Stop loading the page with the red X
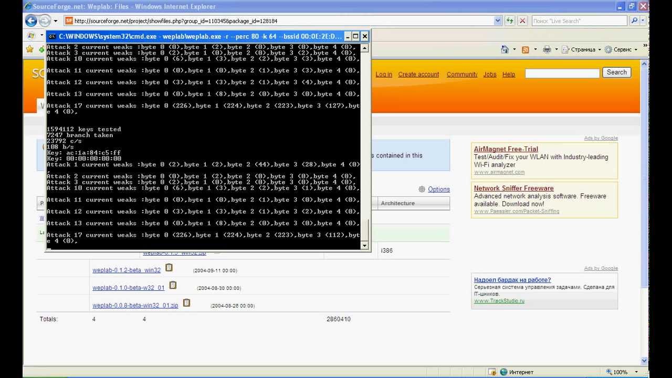This screenshot has height=378, width=672. click(x=522, y=21)
